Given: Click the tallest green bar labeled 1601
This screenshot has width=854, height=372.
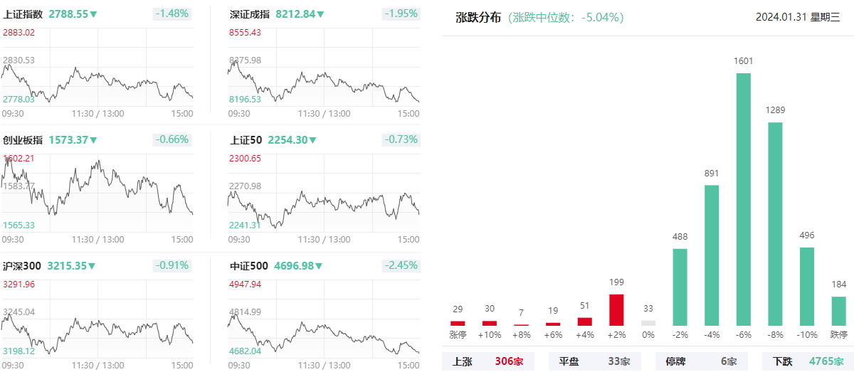Looking at the screenshot, I should tap(744, 199).
